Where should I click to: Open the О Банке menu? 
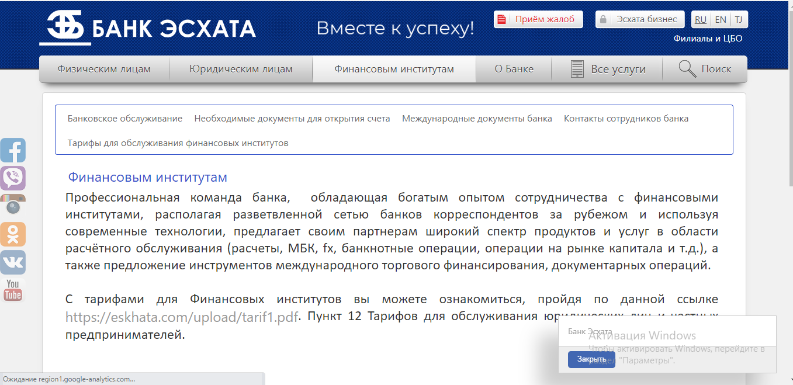514,69
